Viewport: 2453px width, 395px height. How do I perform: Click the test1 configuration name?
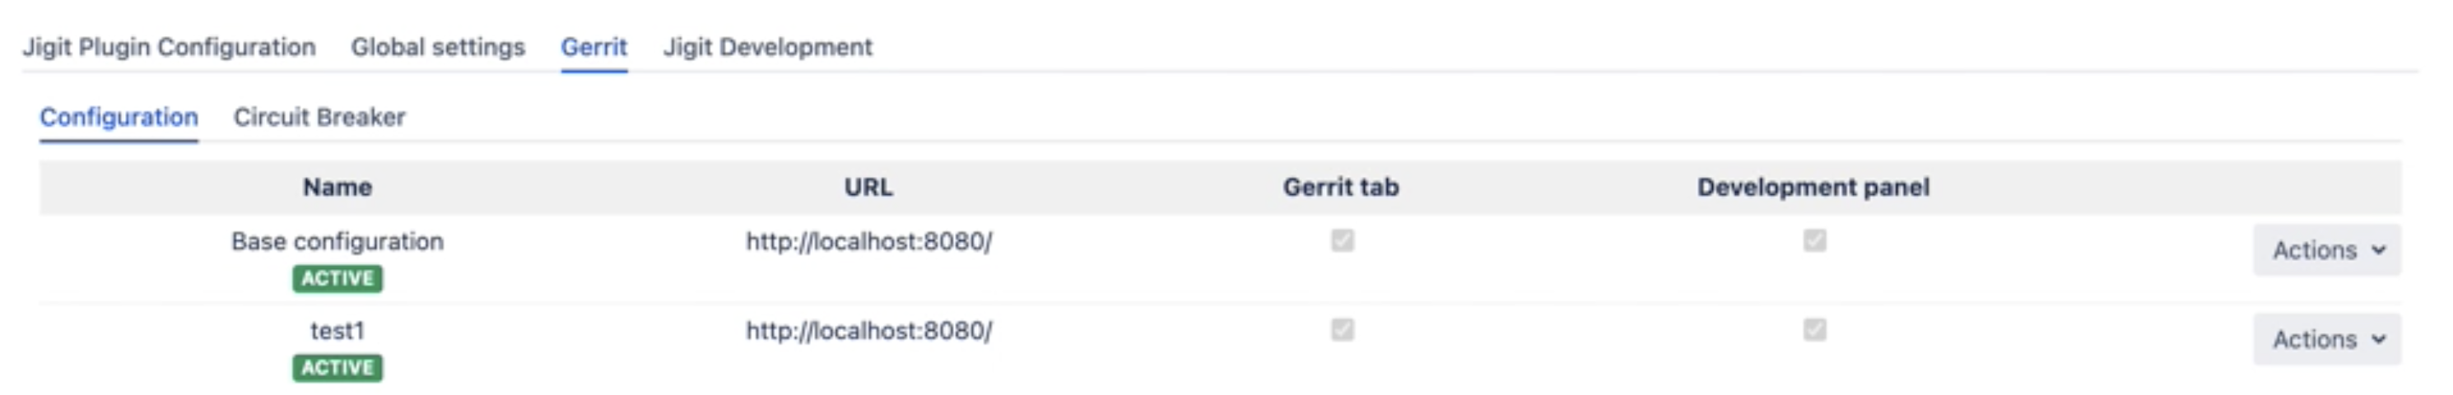coord(337,332)
